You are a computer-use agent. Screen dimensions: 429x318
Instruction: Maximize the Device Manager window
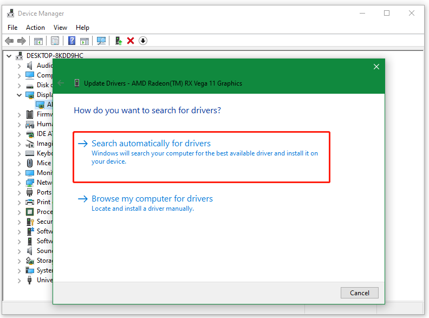[x=387, y=13]
